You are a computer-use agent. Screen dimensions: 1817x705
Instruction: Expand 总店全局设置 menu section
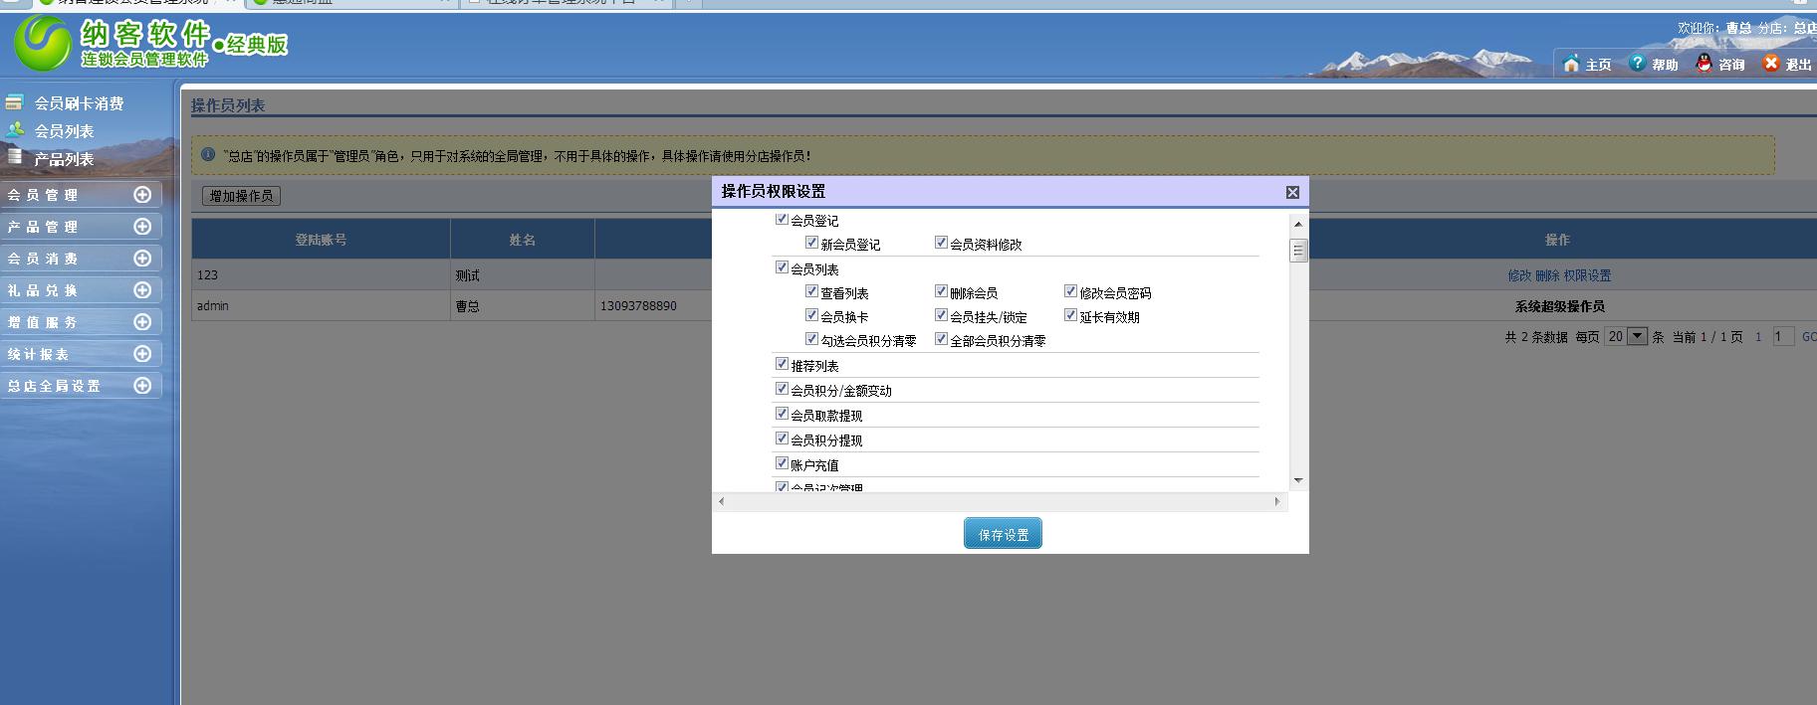[142, 386]
